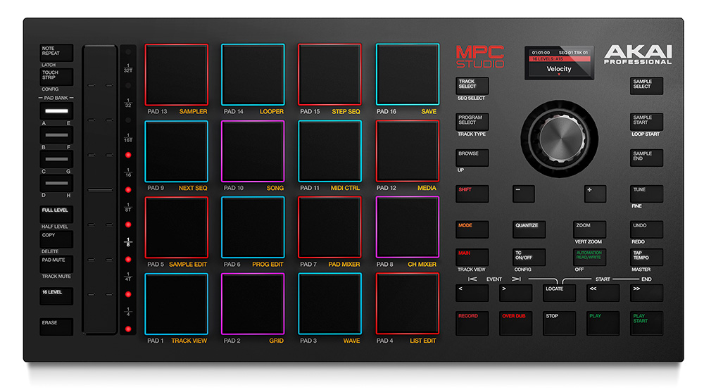Tap Pad 13 labeled Sampler
The width and height of the screenshot is (704, 392).
coord(176,75)
